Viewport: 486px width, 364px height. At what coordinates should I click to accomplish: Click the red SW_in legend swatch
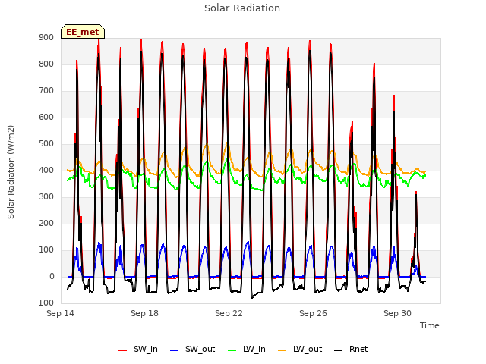[123, 350]
